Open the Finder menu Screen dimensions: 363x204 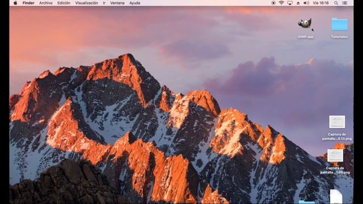click(28, 3)
